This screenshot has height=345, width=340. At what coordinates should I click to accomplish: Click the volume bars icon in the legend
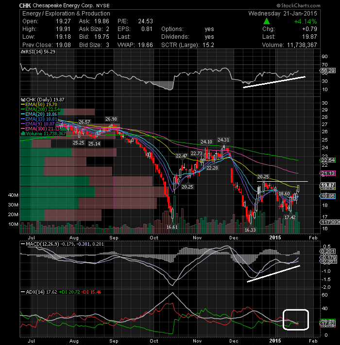[x=23, y=134]
